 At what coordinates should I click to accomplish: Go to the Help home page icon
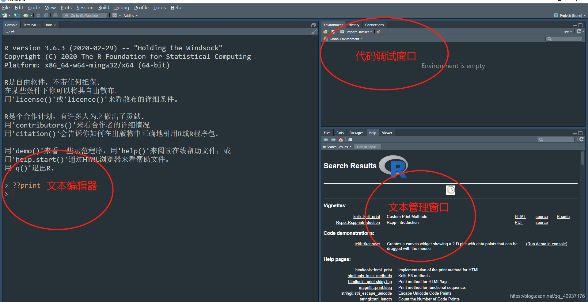pos(341,140)
